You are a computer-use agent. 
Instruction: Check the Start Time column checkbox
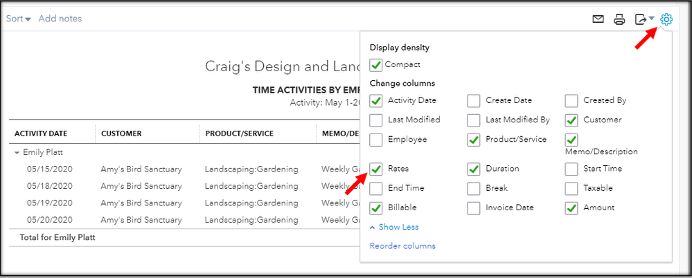click(571, 169)
